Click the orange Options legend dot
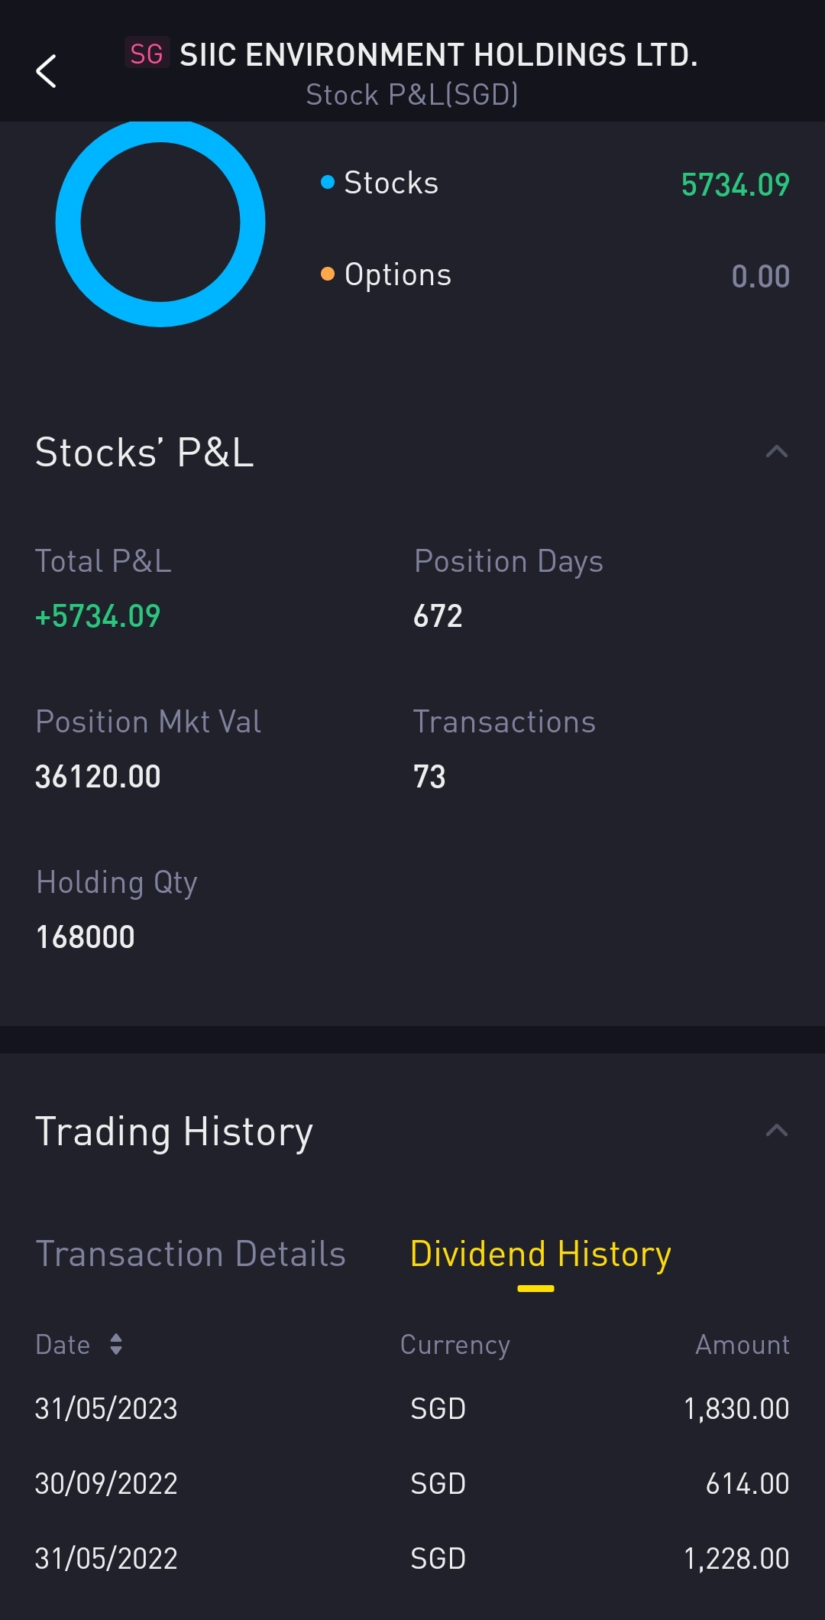This screenshot has width=825, height=1620. click(328, 274)
